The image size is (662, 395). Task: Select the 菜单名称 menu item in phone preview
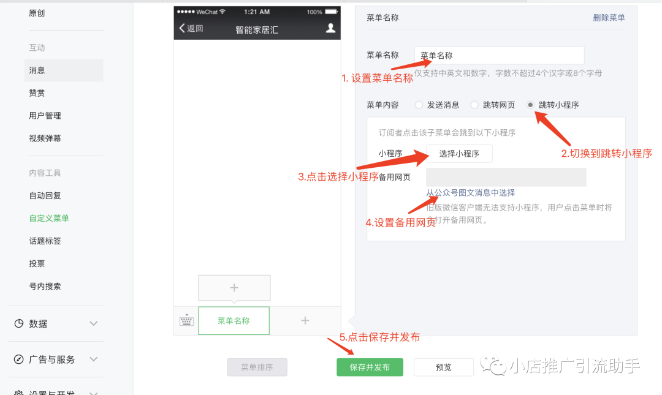(x=234, y=321)
